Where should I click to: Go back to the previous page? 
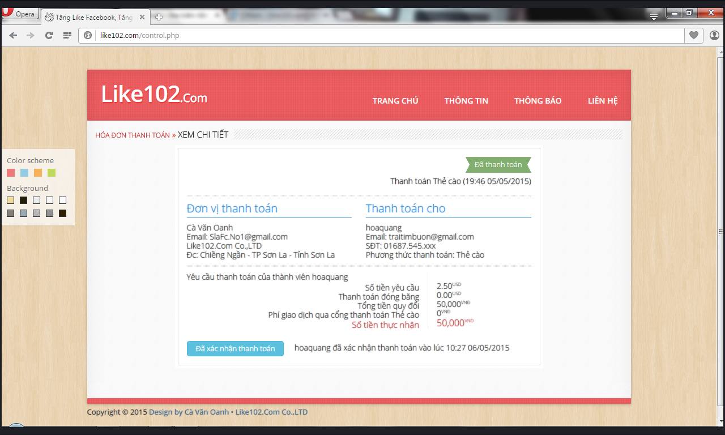tap(13, 35)
